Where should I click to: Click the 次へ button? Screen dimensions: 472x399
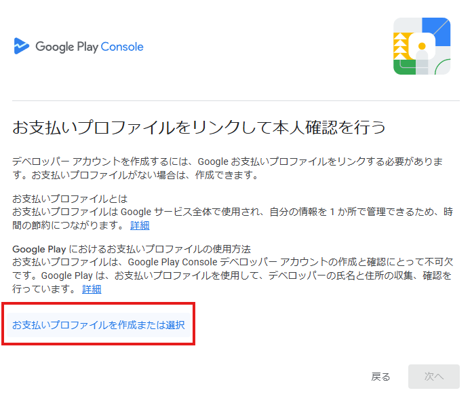434,377
